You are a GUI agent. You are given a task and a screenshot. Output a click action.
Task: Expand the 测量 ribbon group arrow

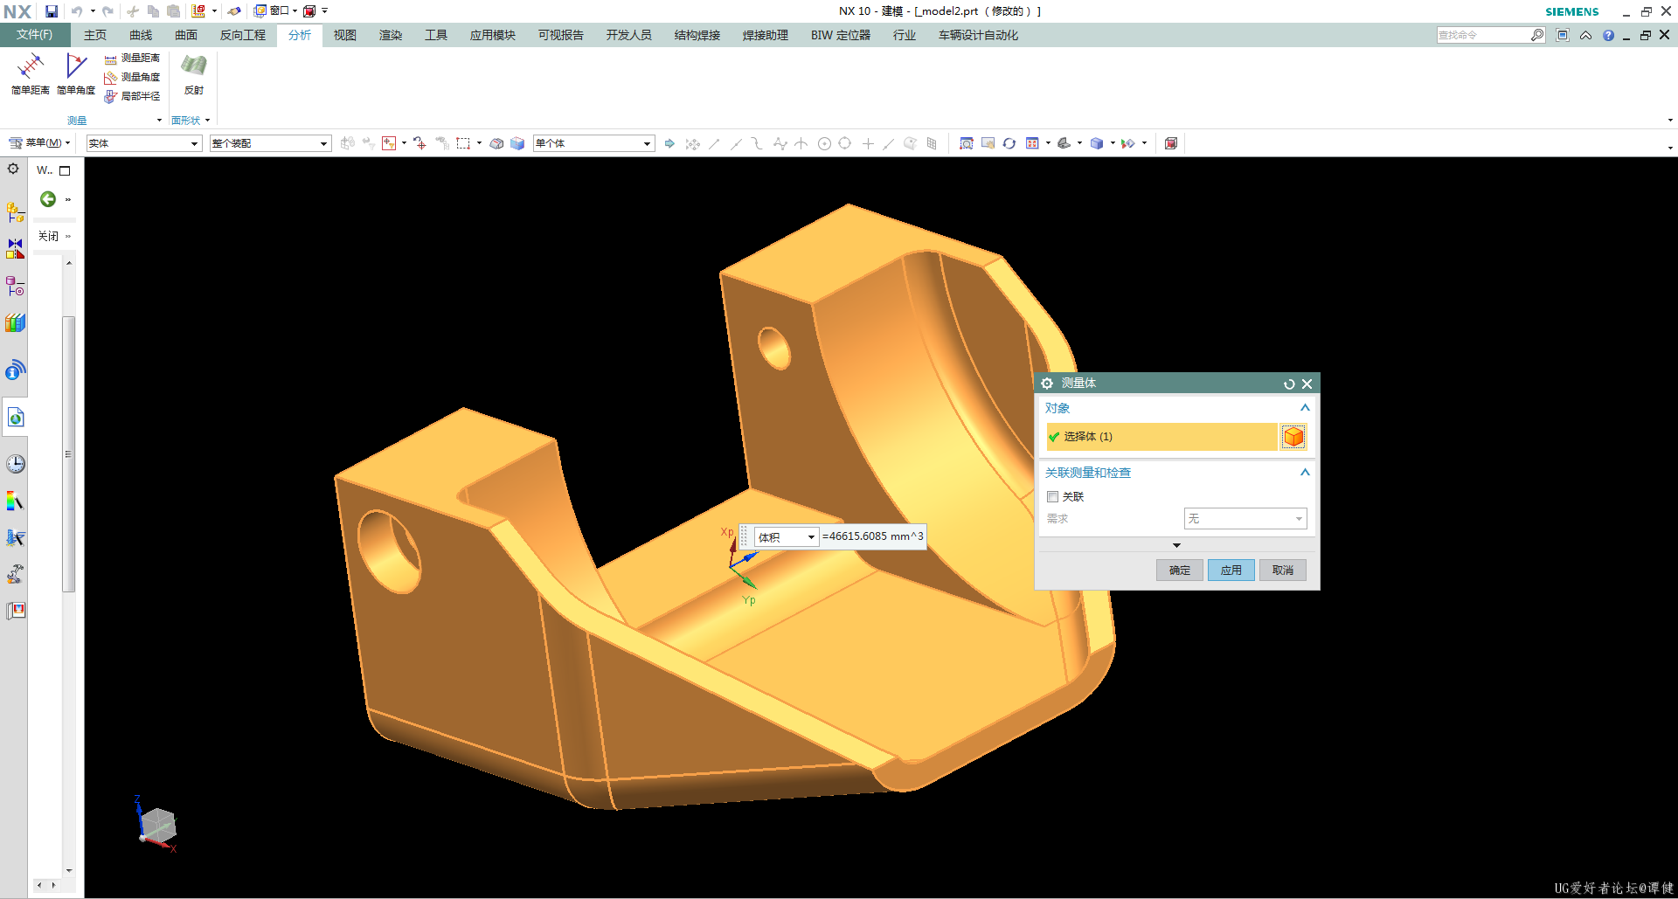click(159, 121)
